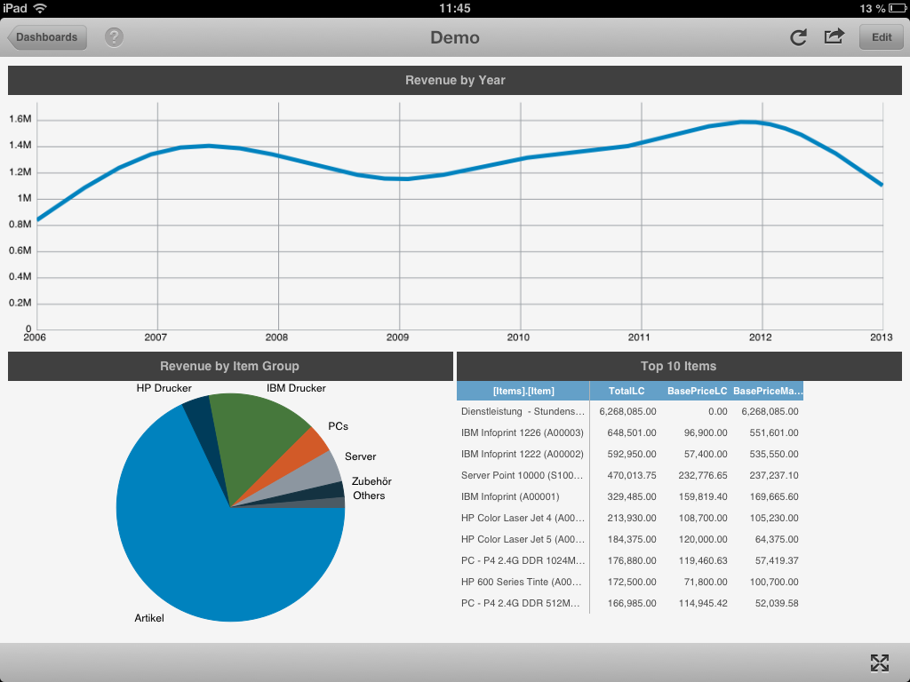The image size is (910, 682).
Task: Tap BasePriceLC value 232,776.65
Action: pyautogui.click(x=703, y=476)
